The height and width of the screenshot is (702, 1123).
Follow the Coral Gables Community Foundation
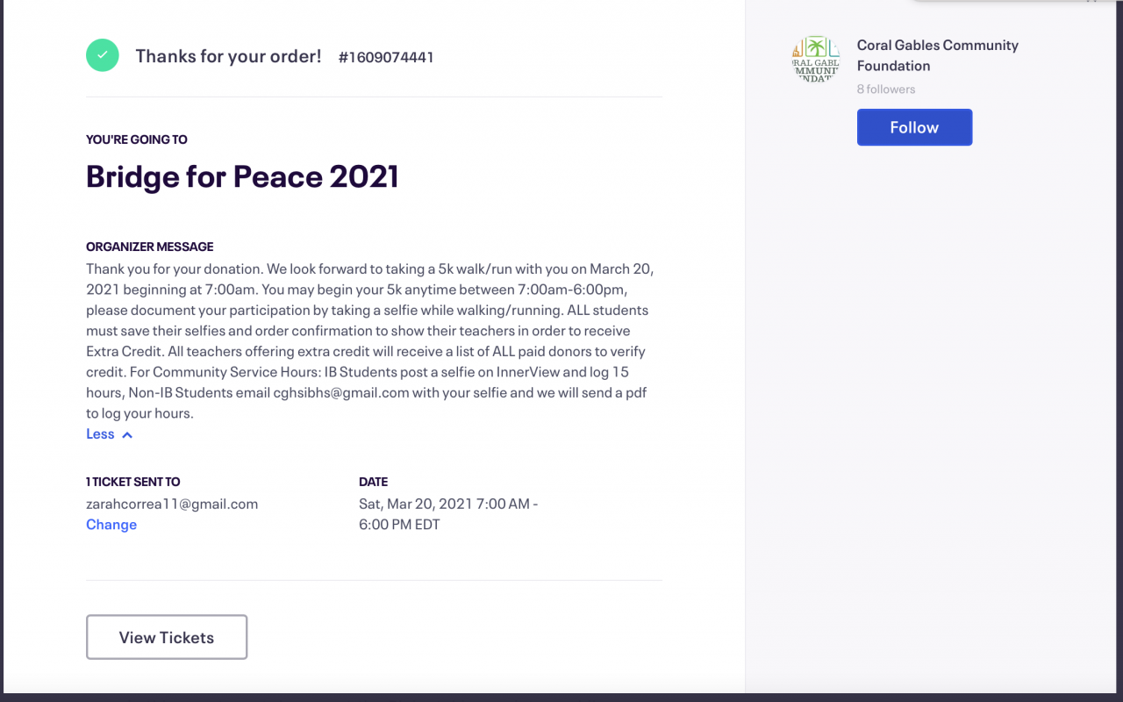click(914, 127)
